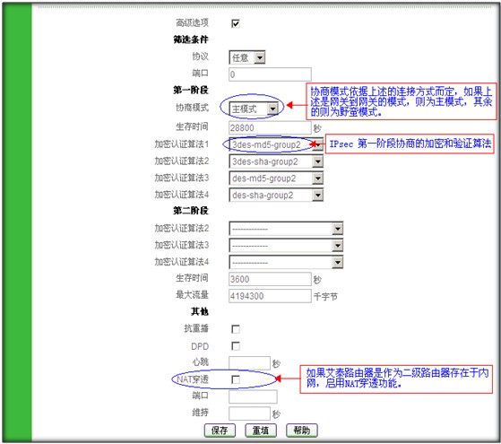Viewport: 501px width, 444px height.
Task: Click the 心跳 seconds input field
Action: (249, 363)
